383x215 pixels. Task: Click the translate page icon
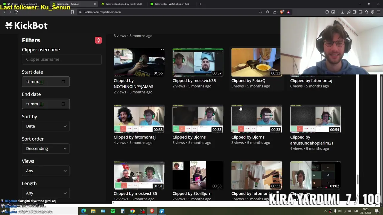(x=261, y=12)
